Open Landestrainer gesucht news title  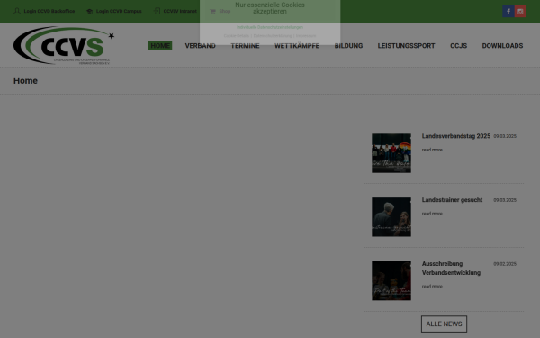452,200
